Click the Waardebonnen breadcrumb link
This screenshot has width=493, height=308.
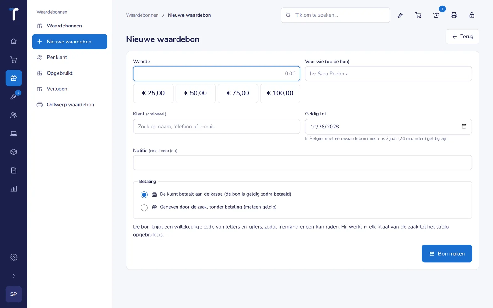pyautogui.click(x=142, y=15)
